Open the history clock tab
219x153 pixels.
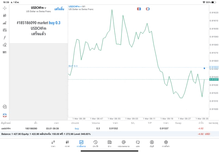click(95, 143)
